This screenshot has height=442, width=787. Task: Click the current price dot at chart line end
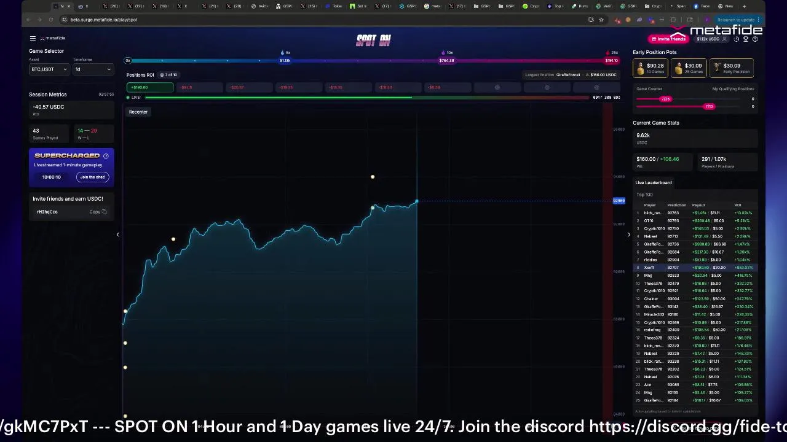417,201
